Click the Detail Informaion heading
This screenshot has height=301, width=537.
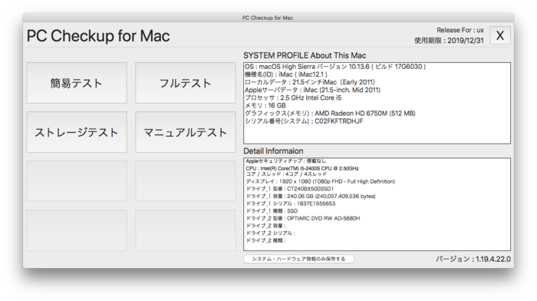pos(273,150)
